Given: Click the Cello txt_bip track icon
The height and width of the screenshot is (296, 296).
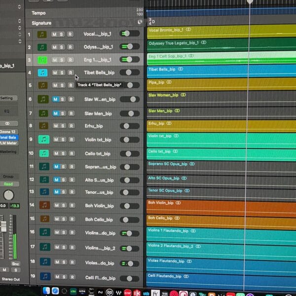Looking at the screenshot, I should [44, 153].
